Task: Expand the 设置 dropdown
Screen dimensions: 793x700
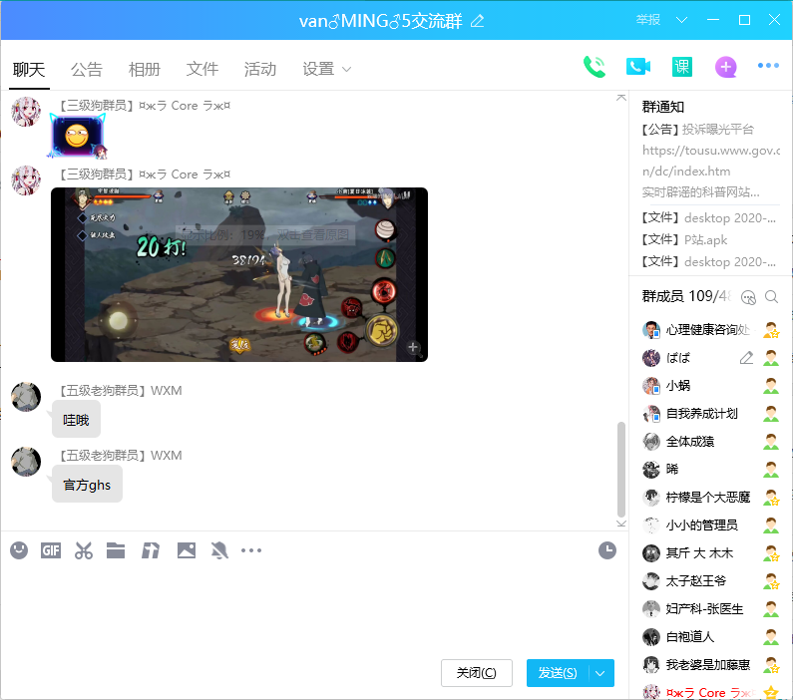Action: pyautogui.click(x=327, y=69)
